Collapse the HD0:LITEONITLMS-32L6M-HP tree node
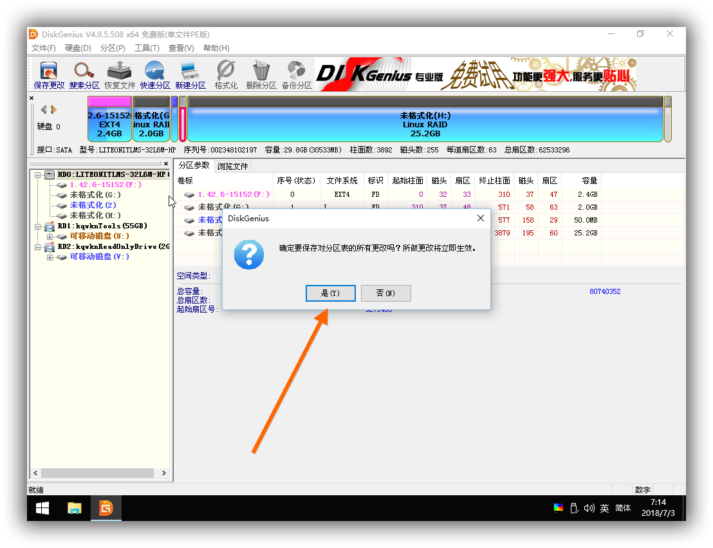The height and width of the screenshot is (548, 713). click(x=38, y=174)
